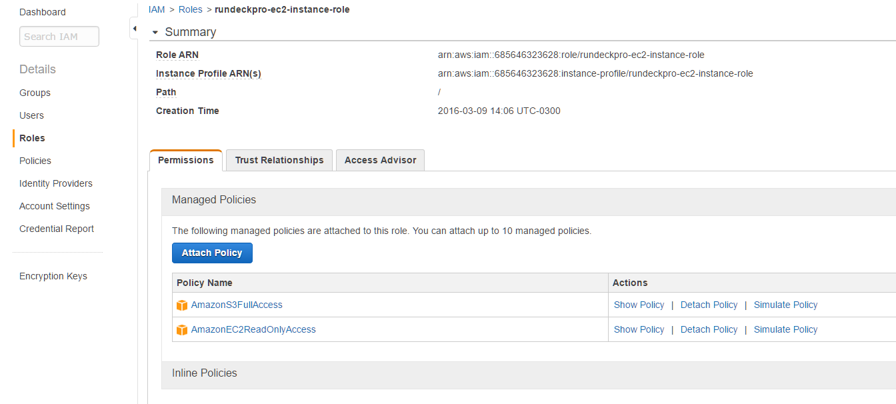Open the Access Advisor tab
The height and width of the screenshot is (404, 896).
coord(380,160)
